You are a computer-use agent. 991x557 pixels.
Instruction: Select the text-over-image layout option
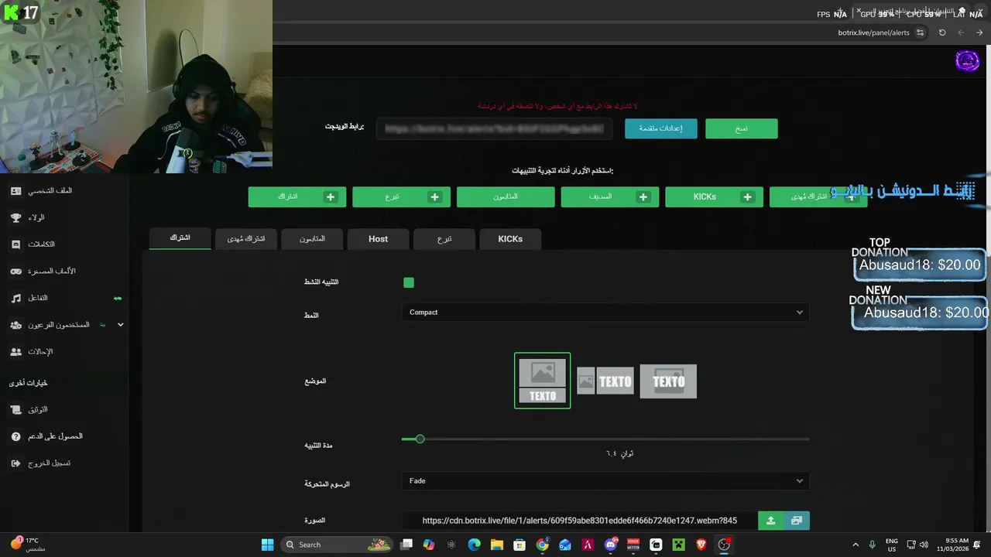point(668,381)
